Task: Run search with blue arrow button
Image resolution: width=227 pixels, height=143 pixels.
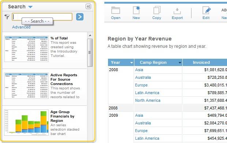Action: tap(80, 17)
